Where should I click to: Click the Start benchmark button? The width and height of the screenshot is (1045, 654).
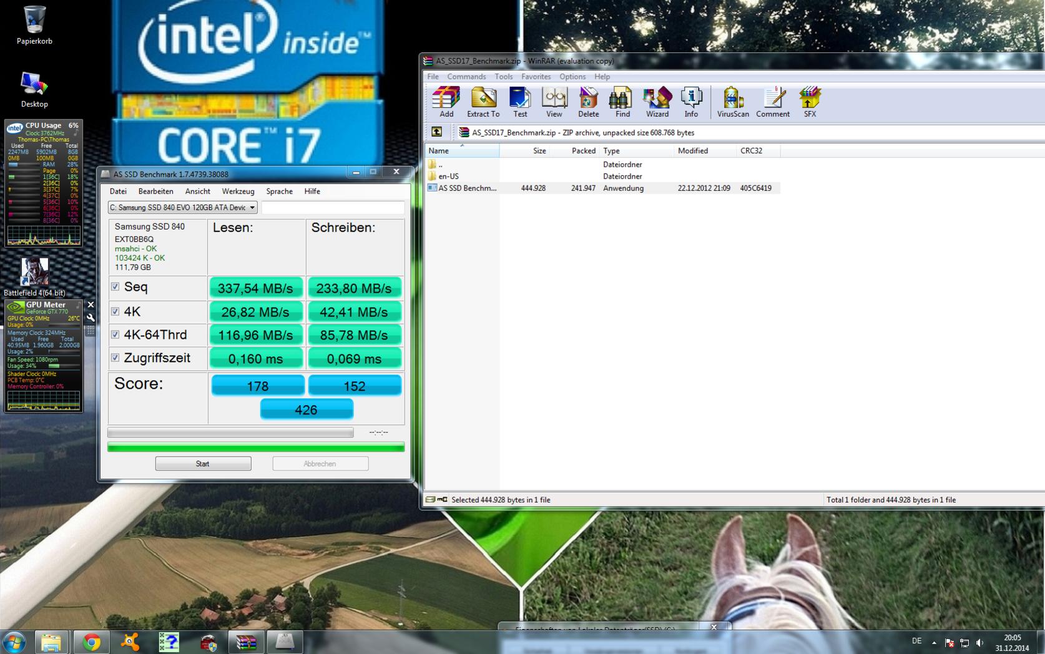pos(203,464)
